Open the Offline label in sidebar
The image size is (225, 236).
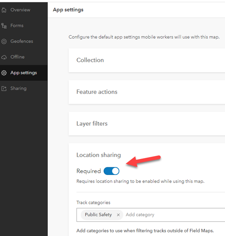pyautogui.click(x=17, y=57)
